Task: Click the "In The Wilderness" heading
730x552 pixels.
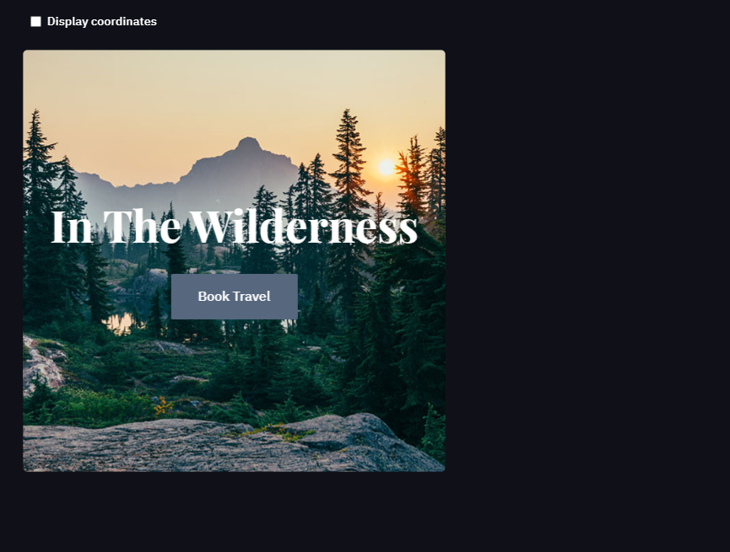Action: pos(234,227)
